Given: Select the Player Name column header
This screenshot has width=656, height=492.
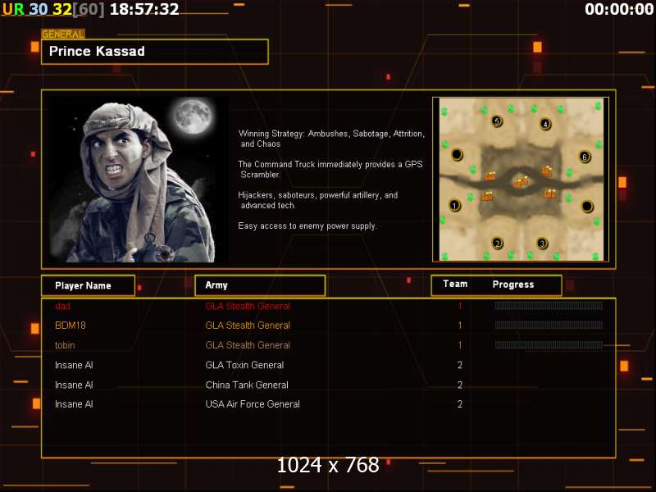Looking at the screenshot, I should pyautogui.click(x=89, y=285).
